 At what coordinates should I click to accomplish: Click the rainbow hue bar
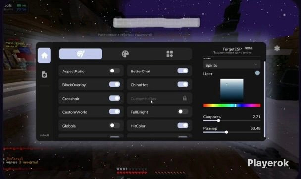232,105
